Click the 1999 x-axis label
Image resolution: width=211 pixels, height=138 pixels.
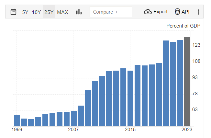17,130
